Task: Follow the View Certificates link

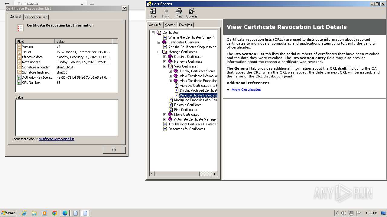Action: click(246, 90)
